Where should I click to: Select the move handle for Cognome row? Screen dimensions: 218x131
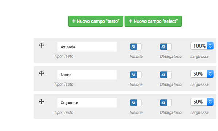[x=42, y=102]
